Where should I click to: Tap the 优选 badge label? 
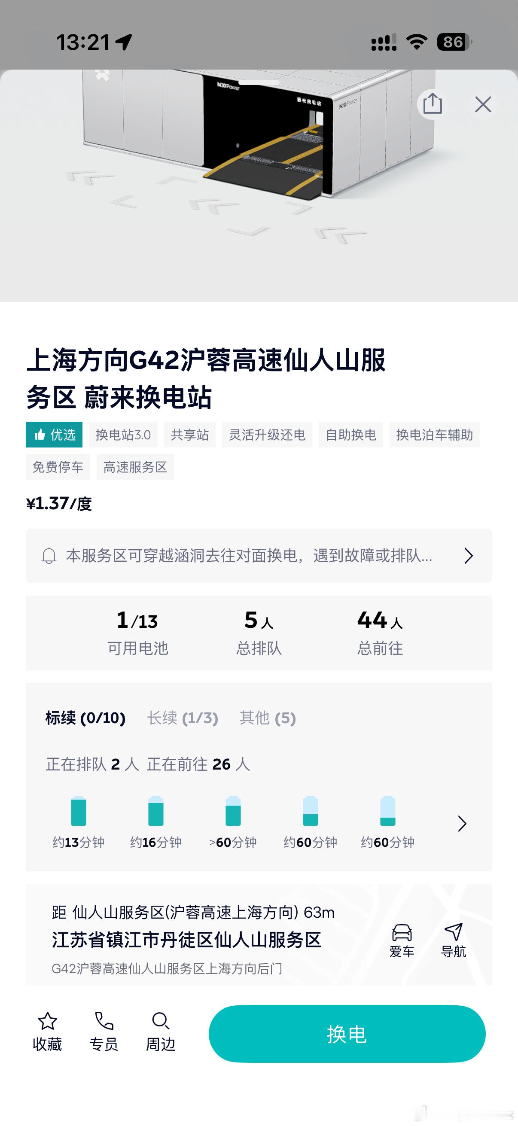coord(55,435)
